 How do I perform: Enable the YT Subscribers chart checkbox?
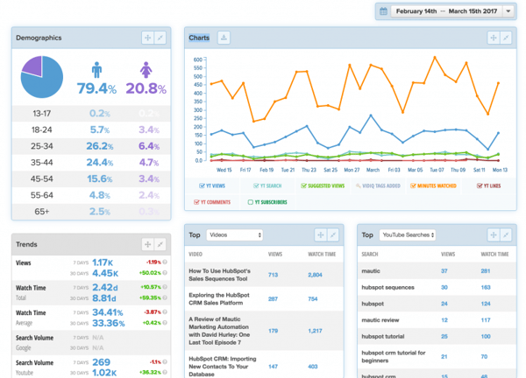tap(250, 202)
